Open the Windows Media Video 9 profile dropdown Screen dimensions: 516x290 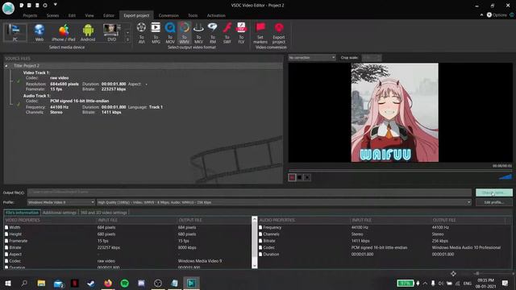(x=61, y=202)
